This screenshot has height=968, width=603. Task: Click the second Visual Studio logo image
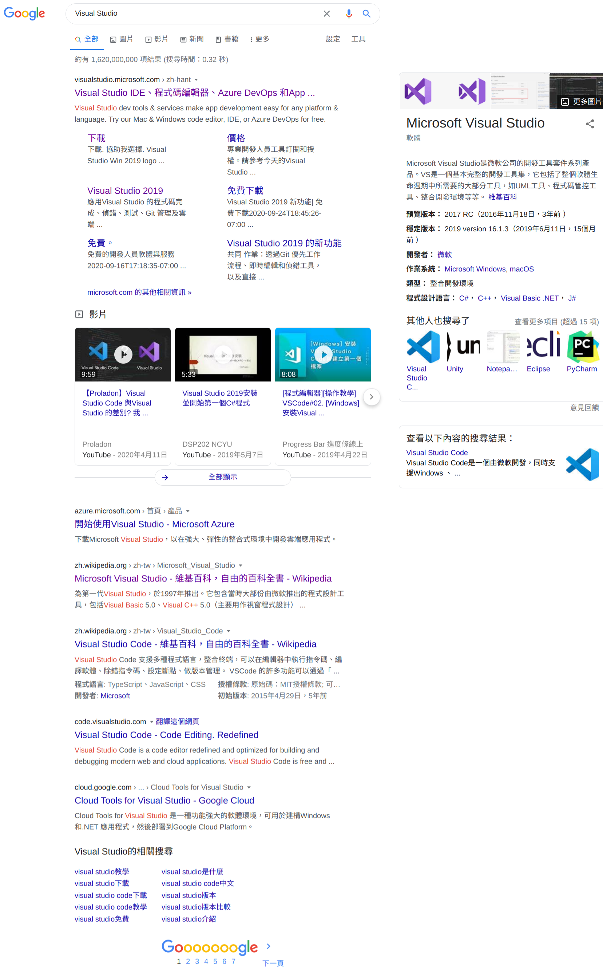pyautogui.click(x=472, y=91)
